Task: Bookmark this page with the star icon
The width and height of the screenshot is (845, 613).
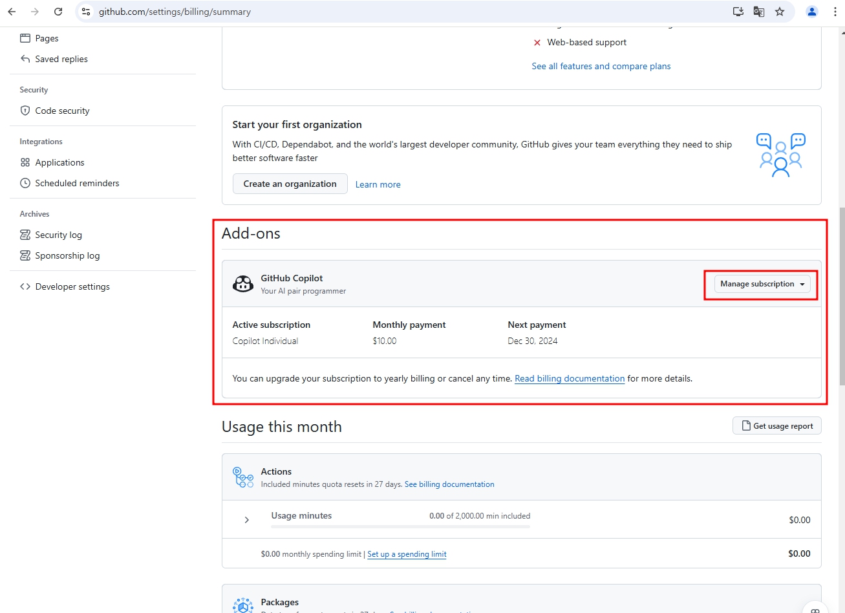Action: tap(780, 12)
